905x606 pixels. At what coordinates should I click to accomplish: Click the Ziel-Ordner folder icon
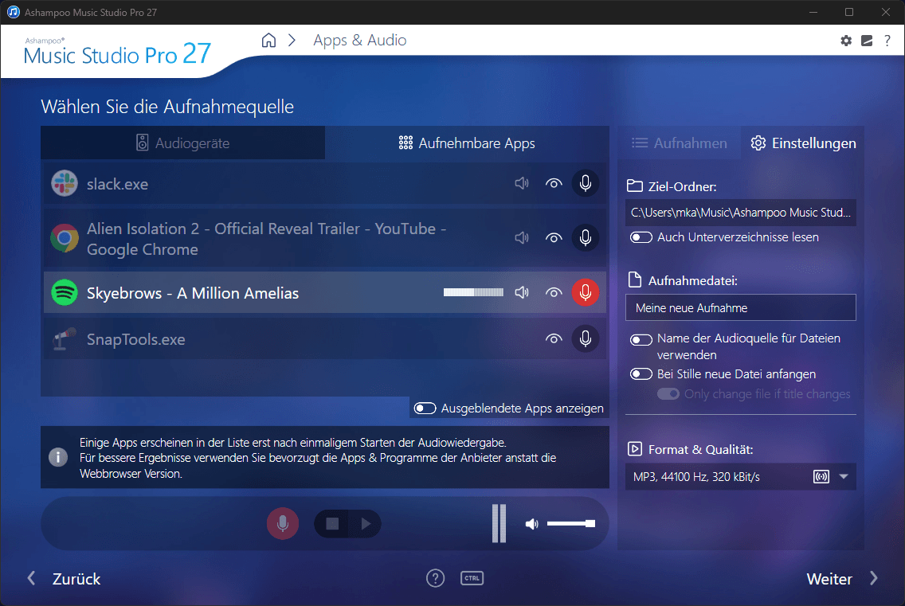click(x=634, y=186)
